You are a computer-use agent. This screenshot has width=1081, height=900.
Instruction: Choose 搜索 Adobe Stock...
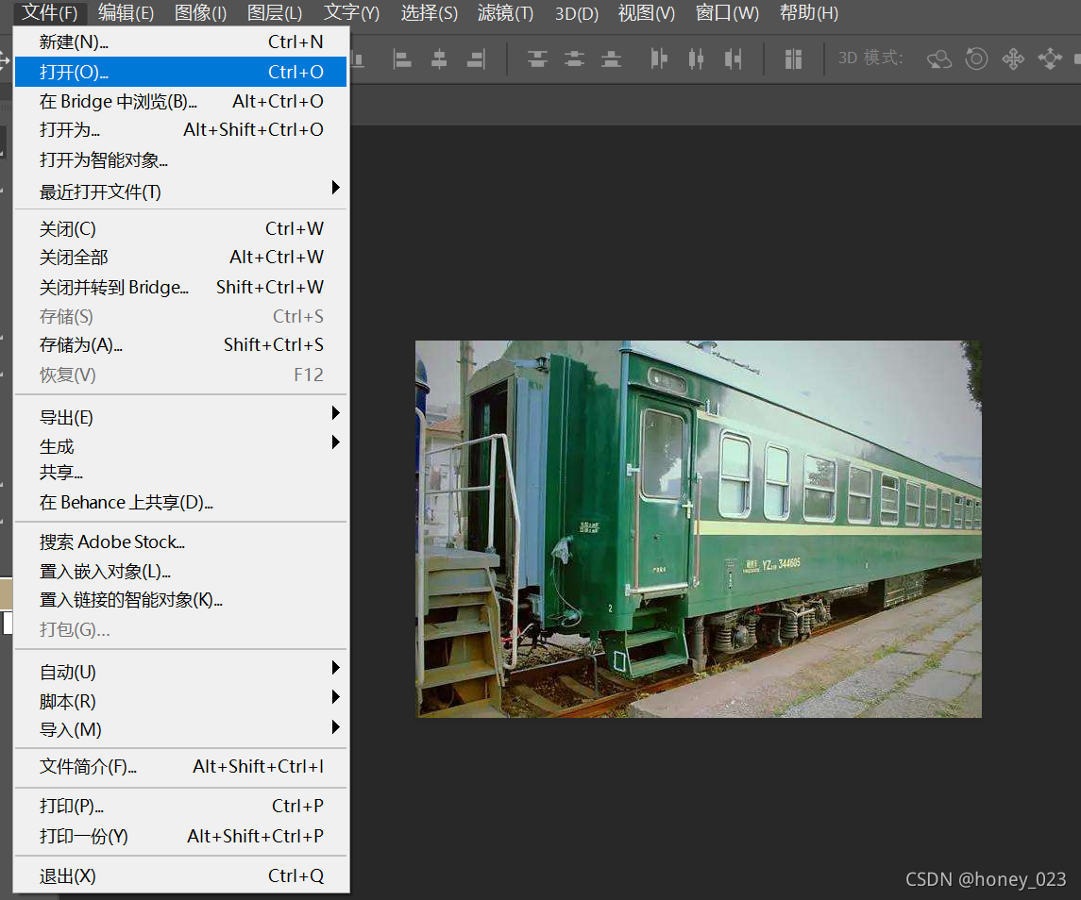(x=180, y=542)
